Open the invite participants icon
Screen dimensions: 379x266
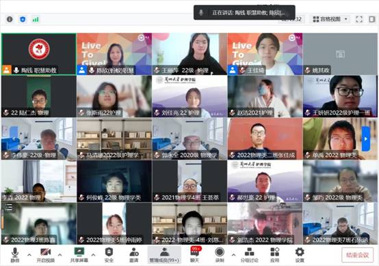coord(133,255)
